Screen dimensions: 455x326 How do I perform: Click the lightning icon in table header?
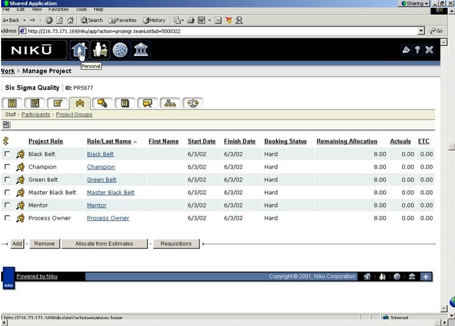pos(6,141)
